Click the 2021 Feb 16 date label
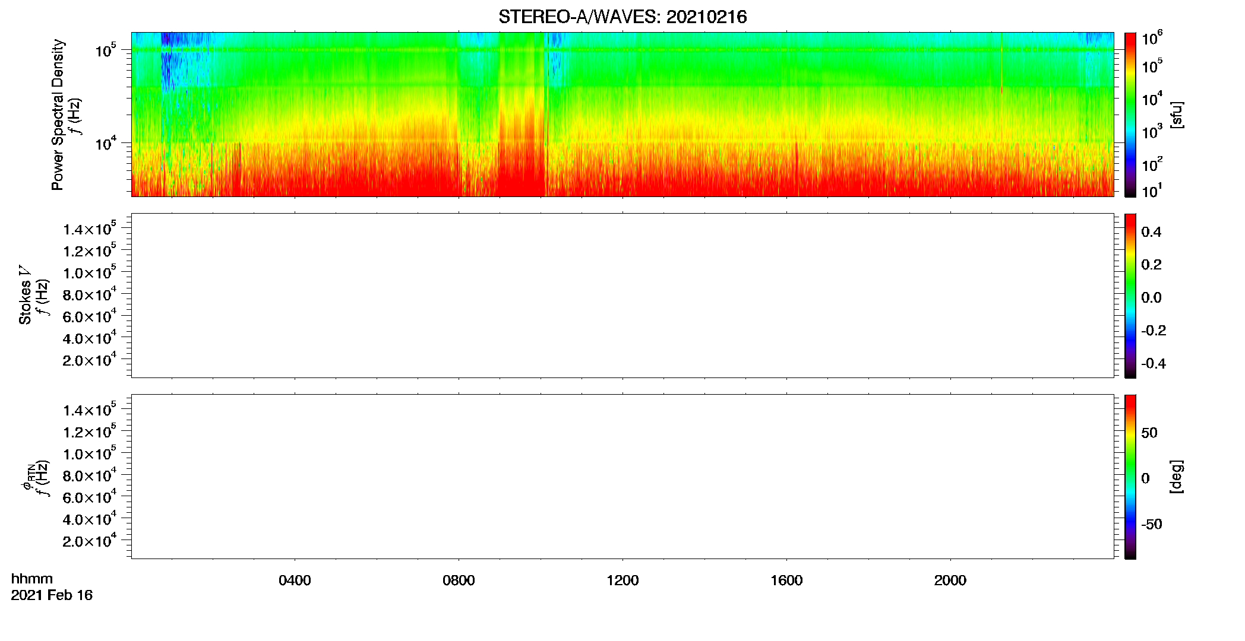The image size is (1245, 641). click(x=52, y=595)
